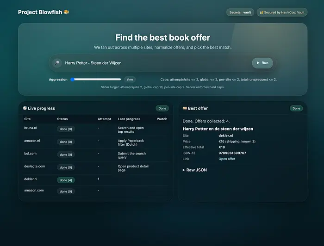Image resolution: width=324 pixels, height=246 pixels.
Task: Click the amazon.com site name
Action: click(x=34, y=190)
